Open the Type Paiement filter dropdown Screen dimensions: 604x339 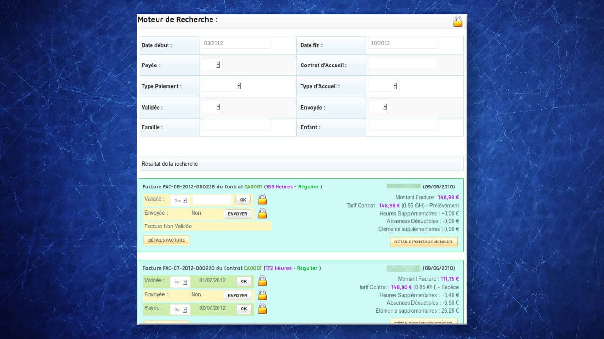point(222,86)
